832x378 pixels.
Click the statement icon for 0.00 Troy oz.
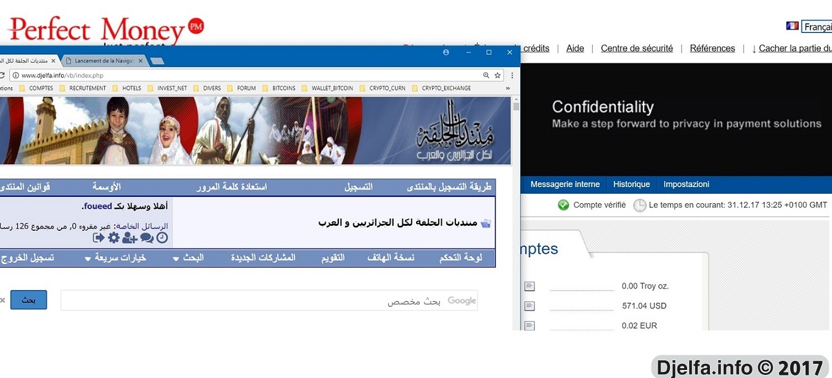[x=529, y=286]
